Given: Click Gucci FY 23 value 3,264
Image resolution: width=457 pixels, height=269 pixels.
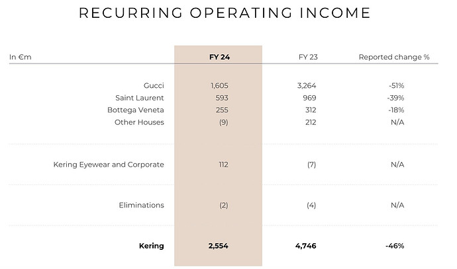Looking at the screenshot, I should 307,85.
